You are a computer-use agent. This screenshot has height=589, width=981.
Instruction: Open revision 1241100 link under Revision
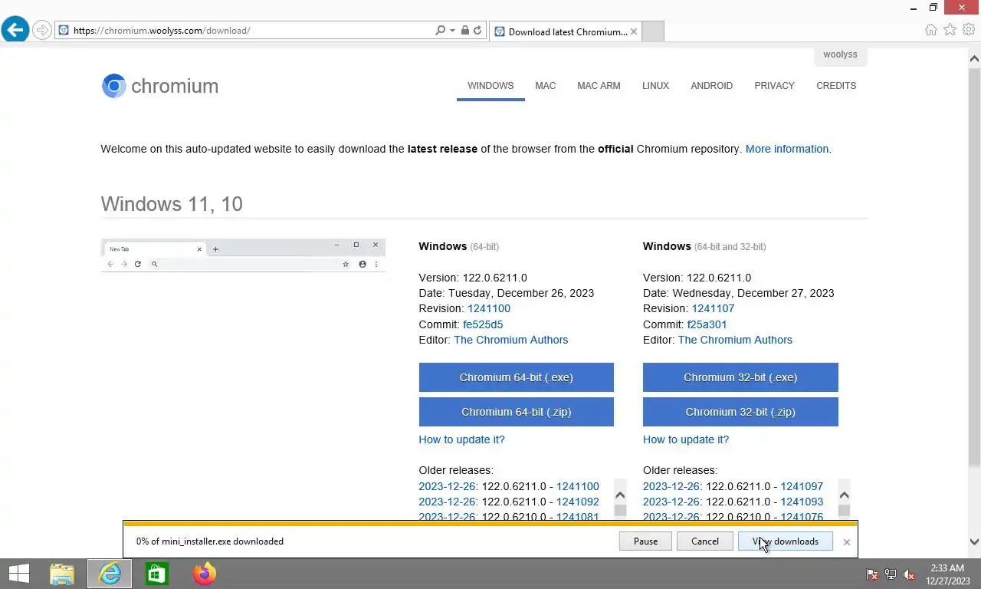[489, 308]
